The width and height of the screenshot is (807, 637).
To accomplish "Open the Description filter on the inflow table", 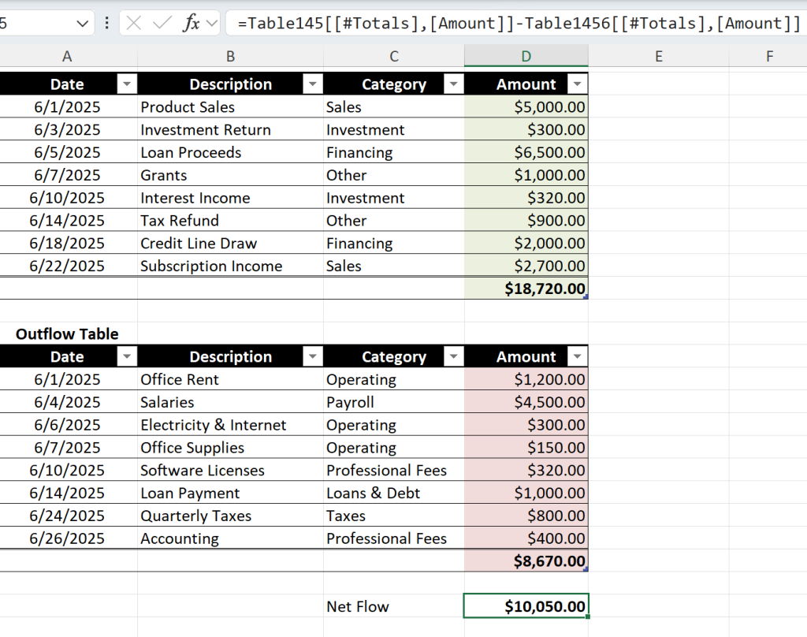I will (x=313, y=84).
